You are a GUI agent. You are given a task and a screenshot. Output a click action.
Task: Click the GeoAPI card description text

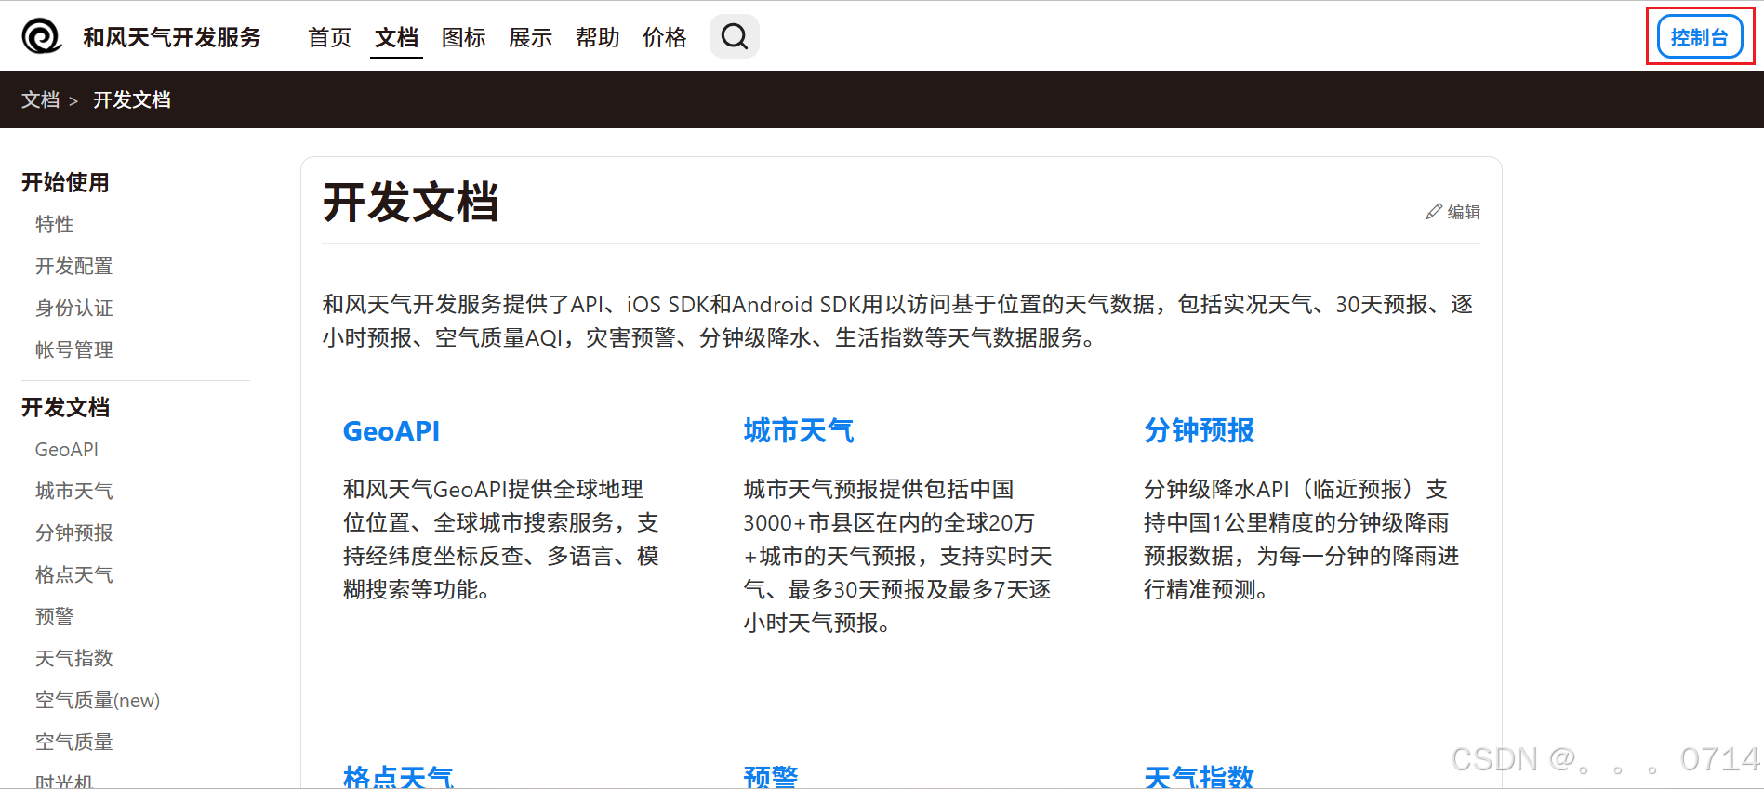[501, 539]
